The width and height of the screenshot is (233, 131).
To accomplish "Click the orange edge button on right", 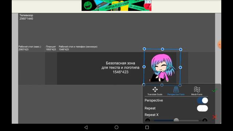I will pos(220,44).
